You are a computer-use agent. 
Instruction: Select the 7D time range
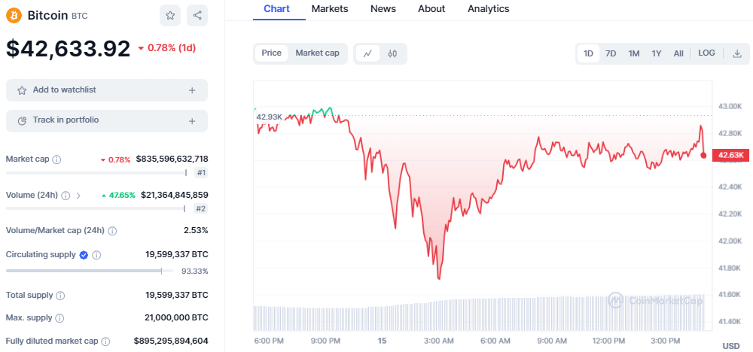tap(611, 53)
